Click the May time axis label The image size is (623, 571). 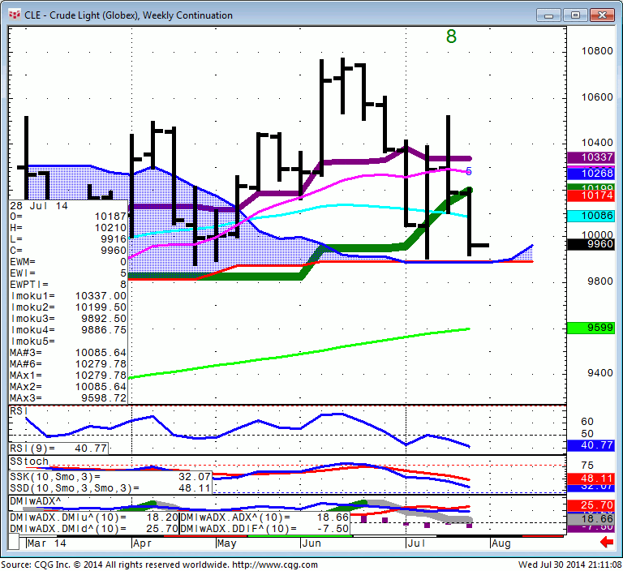pos(227,543)
